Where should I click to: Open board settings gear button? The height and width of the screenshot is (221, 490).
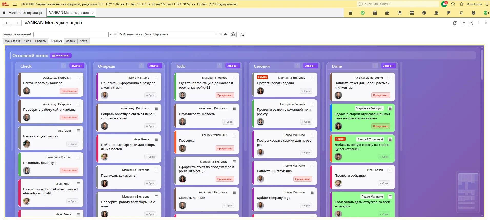[233, 34]
